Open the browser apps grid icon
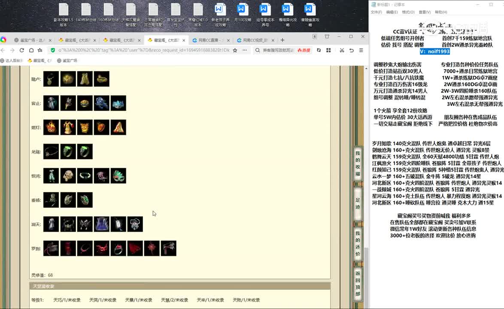The image size is (504, 309). point(328,50)
